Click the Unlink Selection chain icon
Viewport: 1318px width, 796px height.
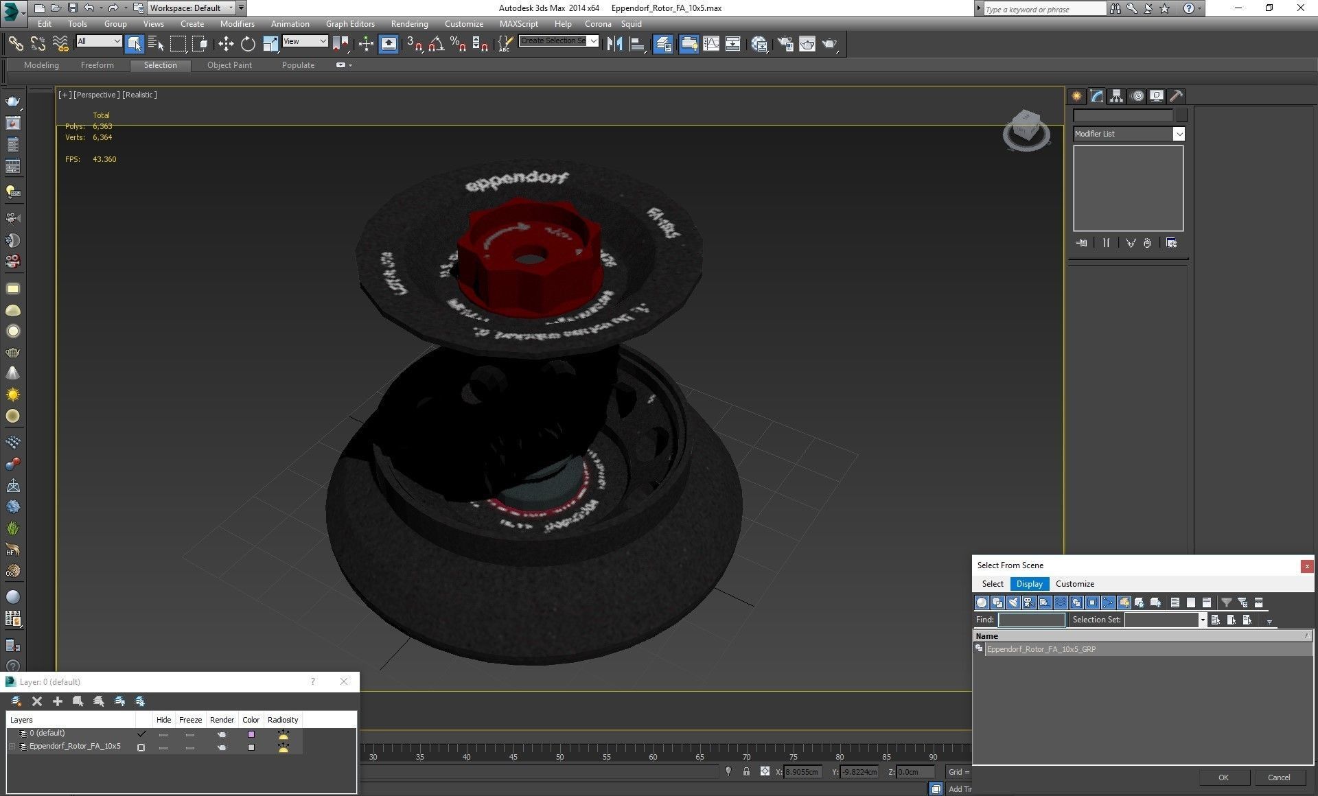pyautogui.click(x=38, y=44)
